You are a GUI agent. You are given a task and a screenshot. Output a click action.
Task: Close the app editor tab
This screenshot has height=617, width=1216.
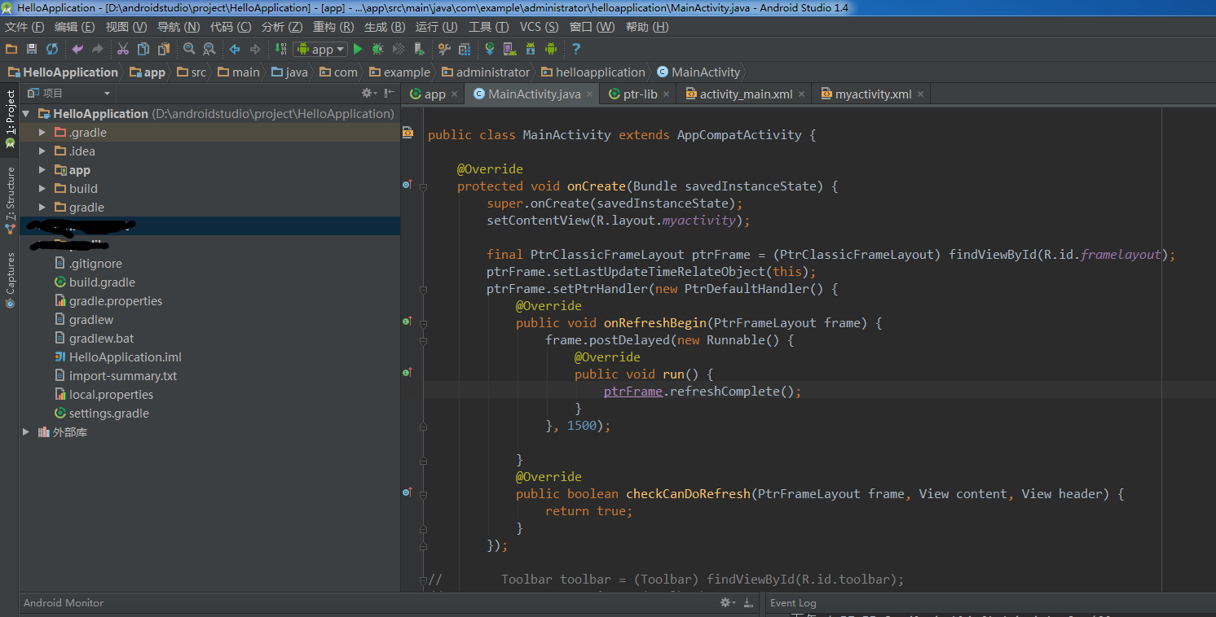click(456, 94)
